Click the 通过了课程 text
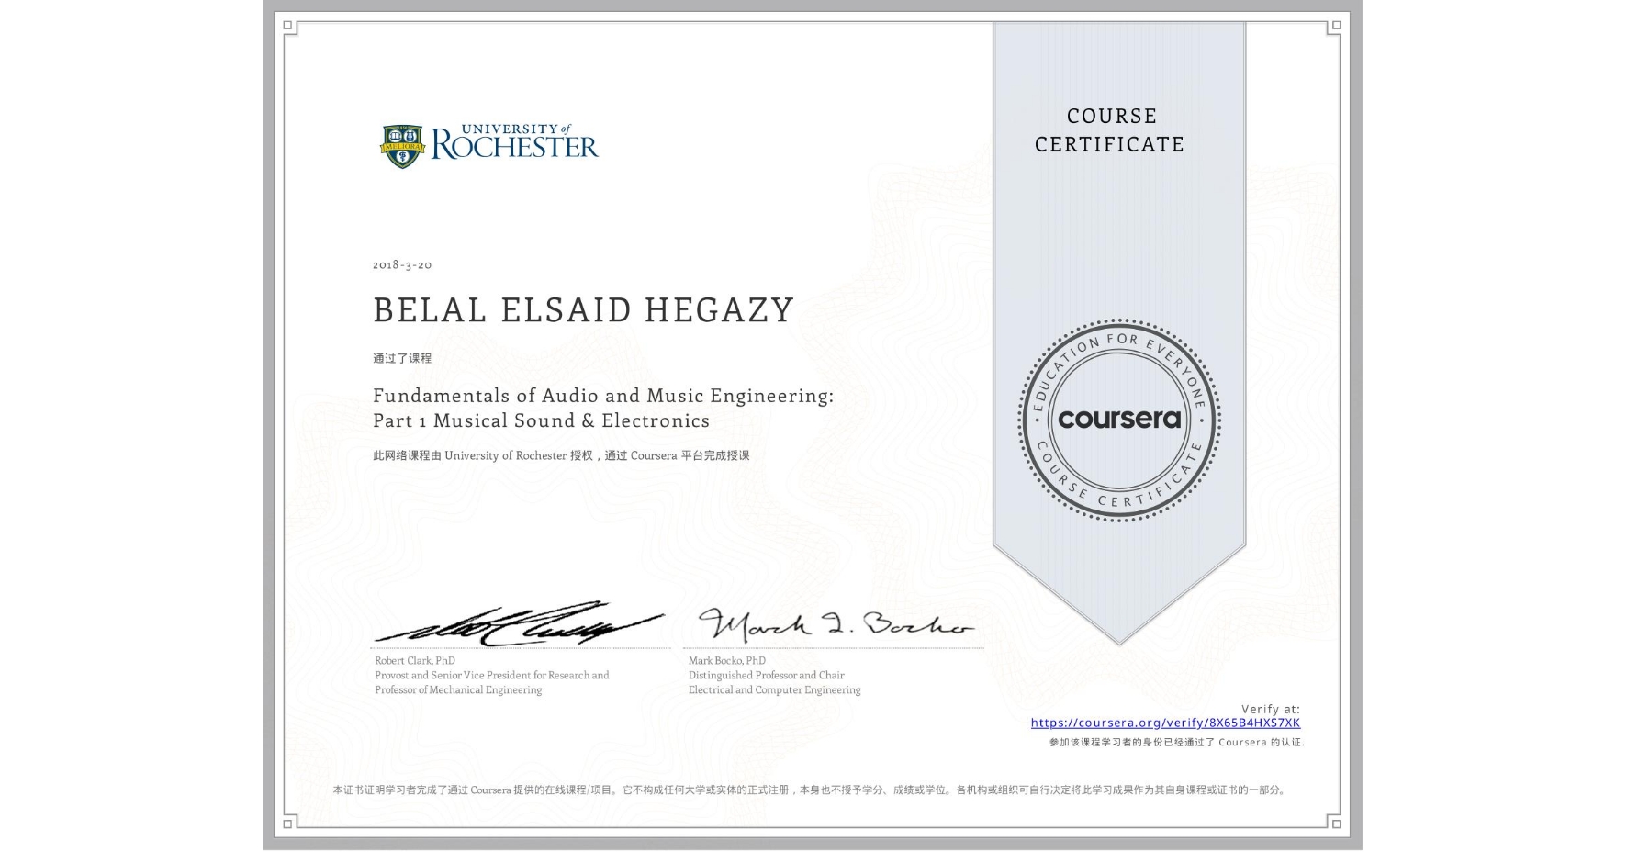Viewport: 1627px width, 852px height. coord(402,358)
